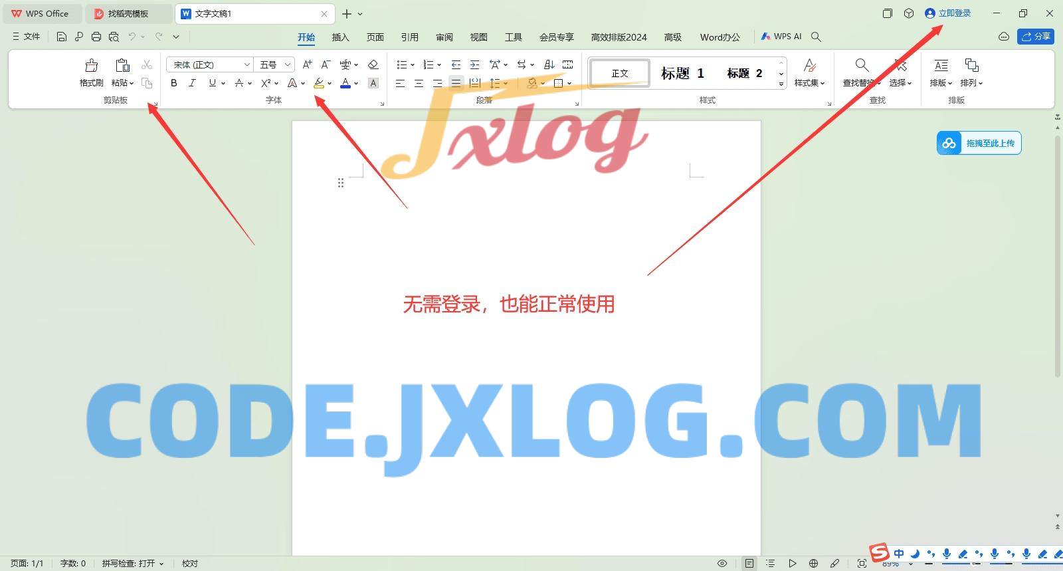The width and height of the screenshot is (1063, 571).
Task: Click the blue 分享 share button
Action: click(x=1035, y=37)
